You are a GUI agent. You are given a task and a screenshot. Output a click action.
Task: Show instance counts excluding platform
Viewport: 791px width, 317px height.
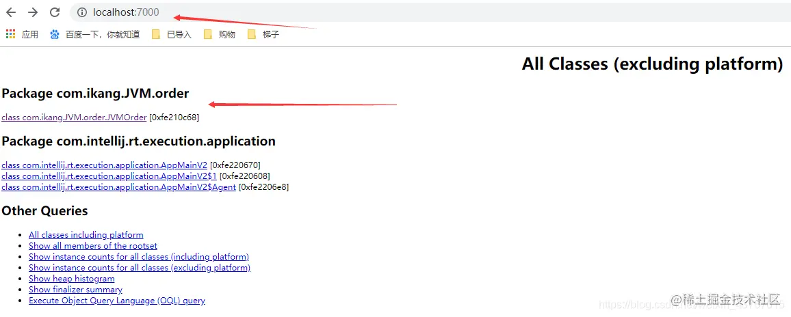pos(139,268)
